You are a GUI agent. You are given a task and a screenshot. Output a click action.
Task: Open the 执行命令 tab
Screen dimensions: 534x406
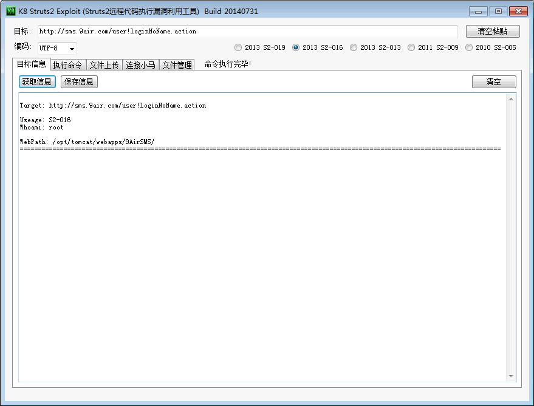pyautogui.click(x=68, y=64)
